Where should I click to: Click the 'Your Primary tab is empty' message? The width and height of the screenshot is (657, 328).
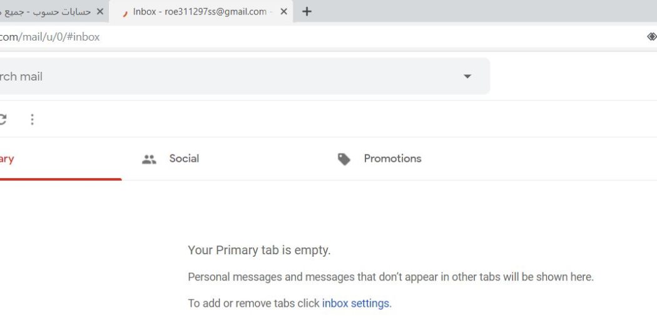click(x=259, y=250)
